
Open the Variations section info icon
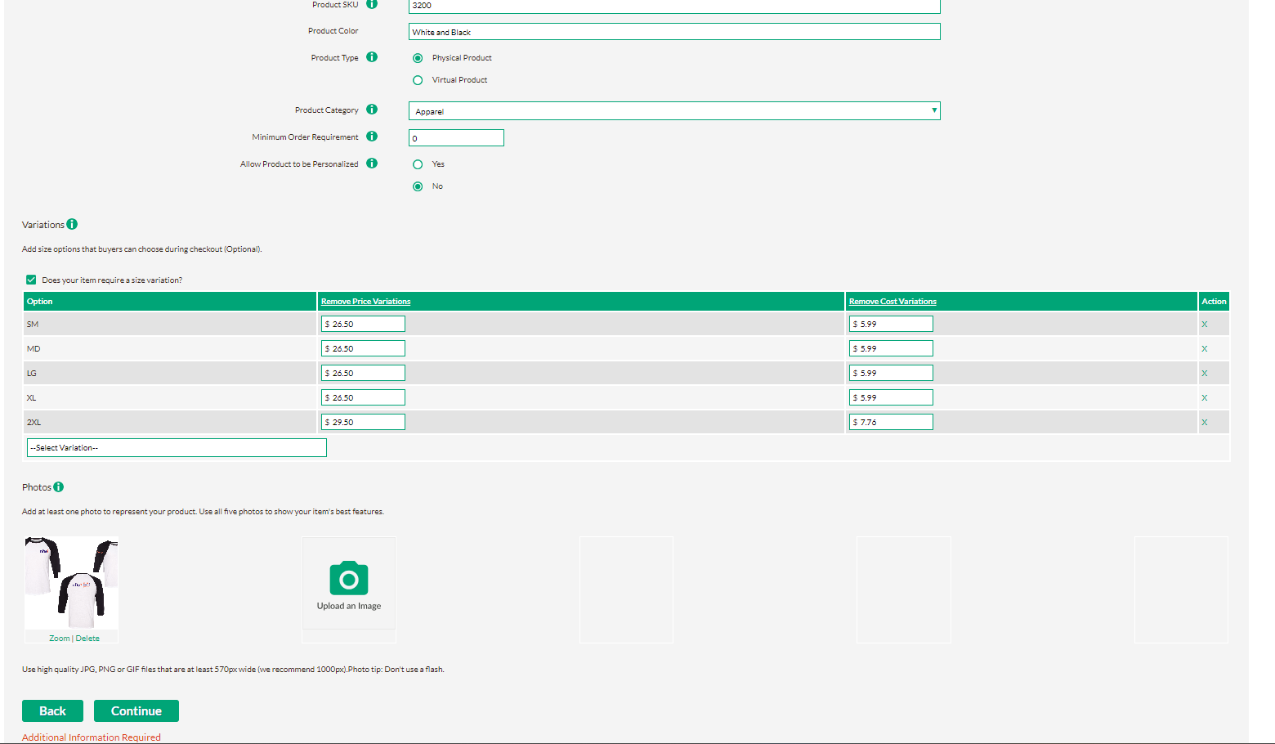coord(72,224)
